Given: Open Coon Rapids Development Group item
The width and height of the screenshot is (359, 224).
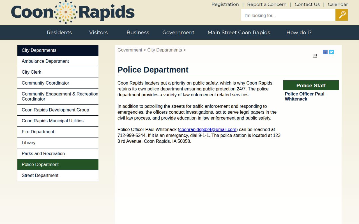Looking at the screenshot, I should [58, 110].
